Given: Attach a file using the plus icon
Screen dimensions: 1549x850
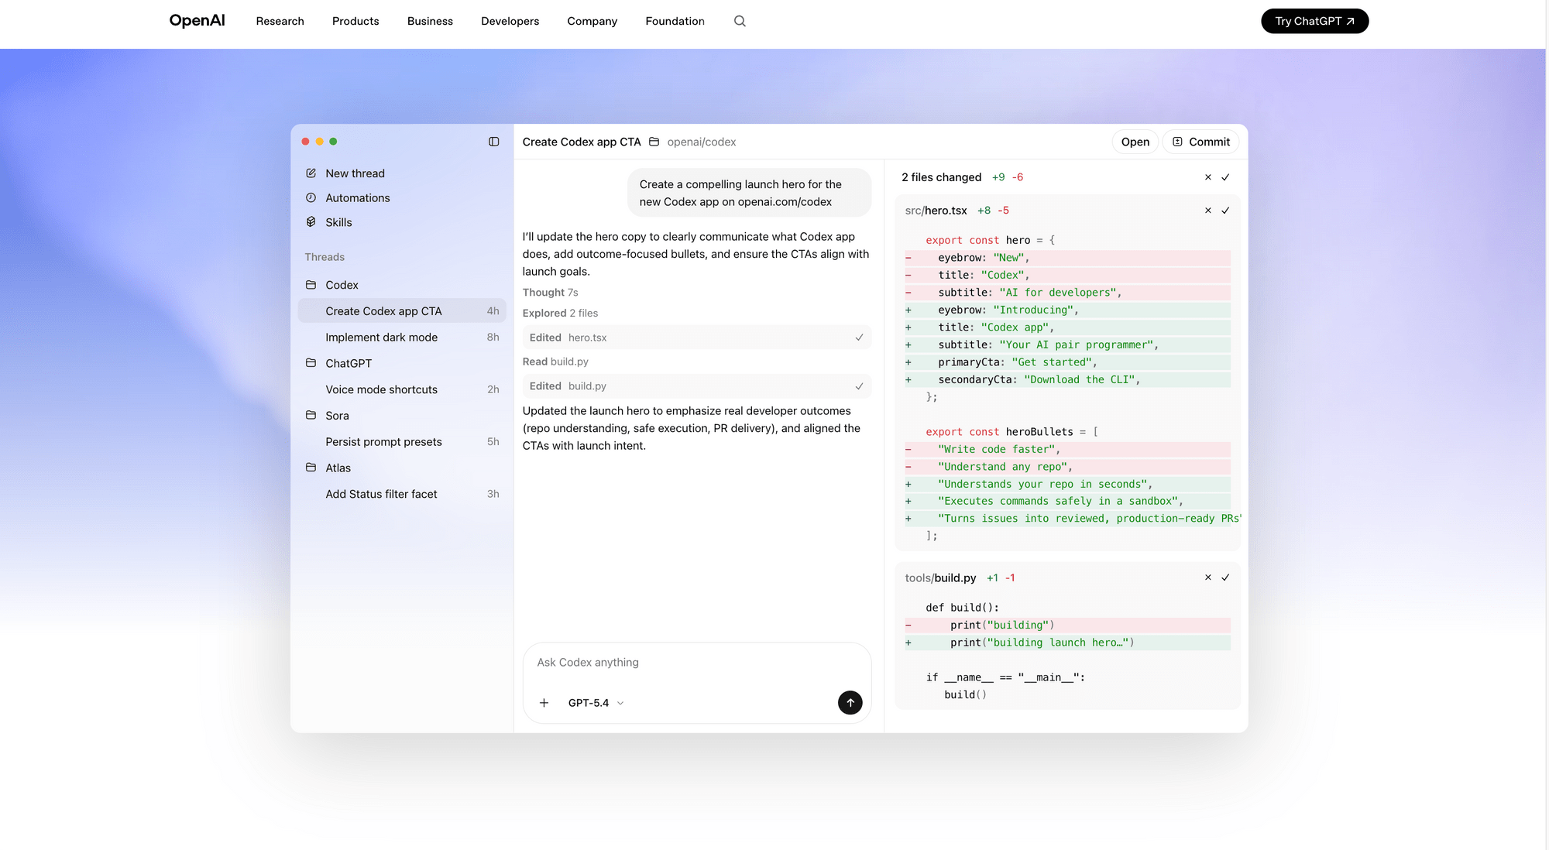Looking at the screenshot, I should tap(544, 702).
